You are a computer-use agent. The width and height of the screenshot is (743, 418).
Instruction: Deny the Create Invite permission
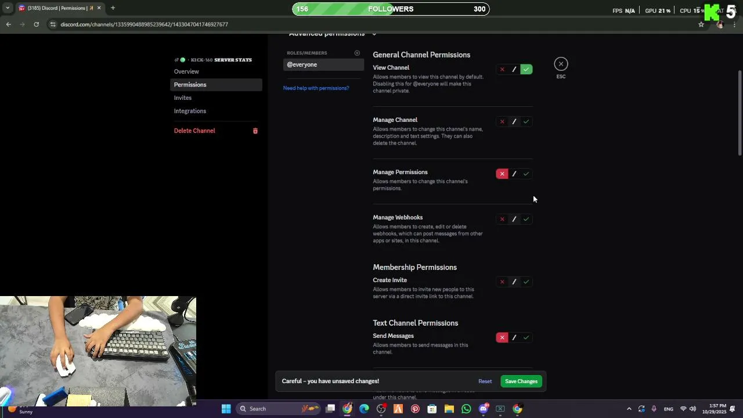click(x=502, y=282)
